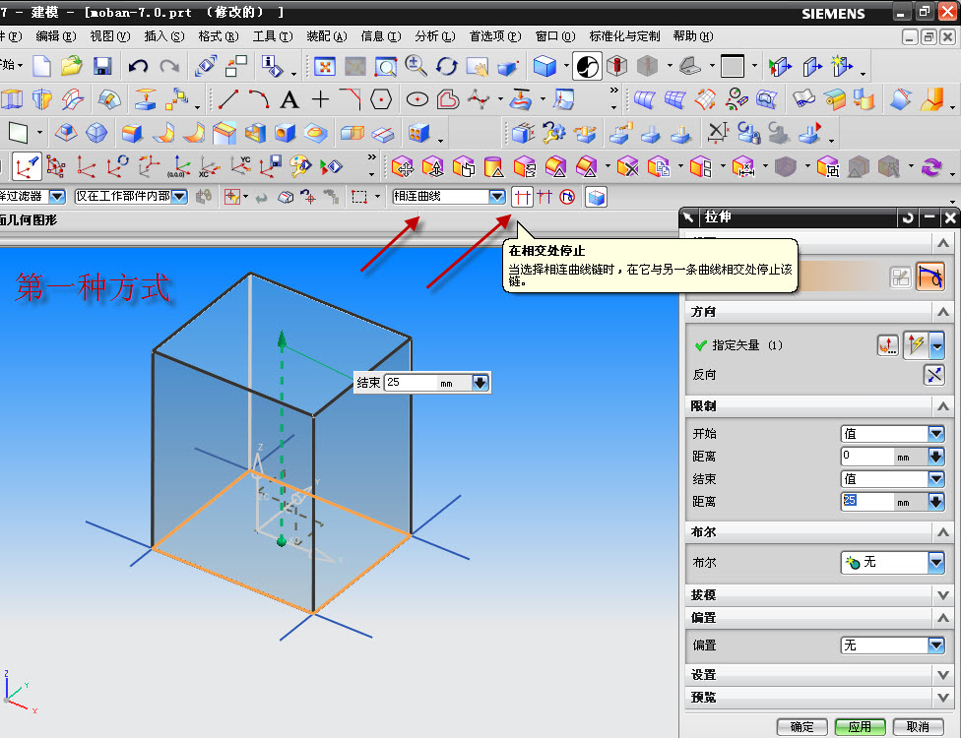
Task: Reset the Extrude dialog
Action: [908, 217]
